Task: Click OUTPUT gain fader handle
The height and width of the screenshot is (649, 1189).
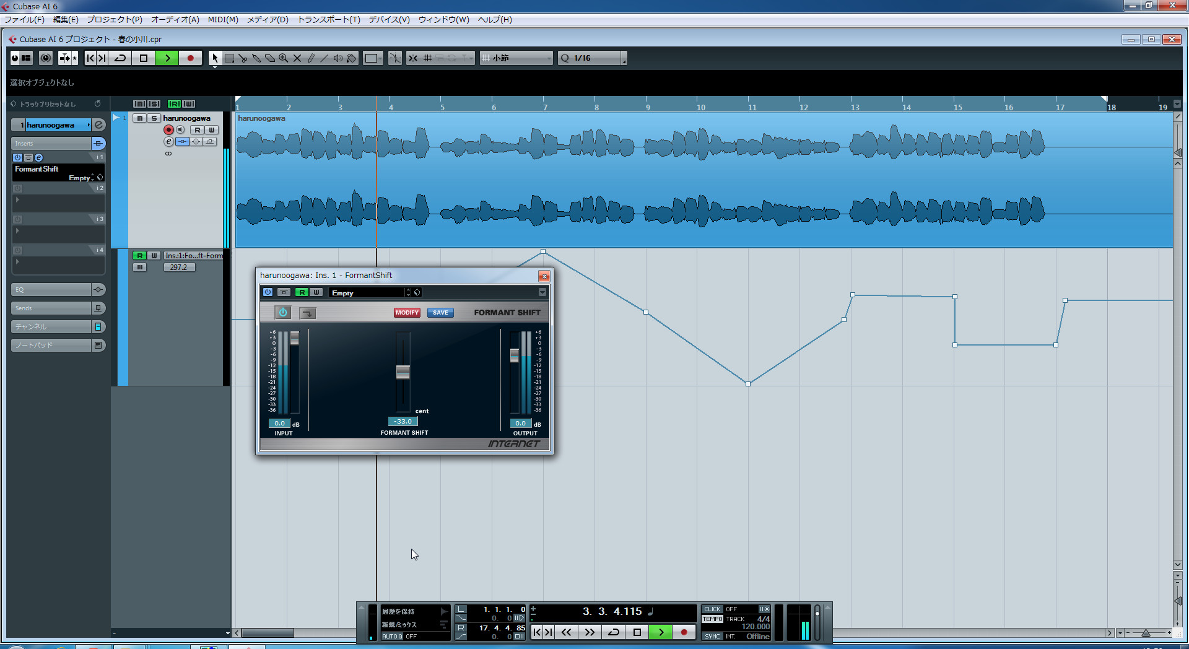Action: point(514,355)
